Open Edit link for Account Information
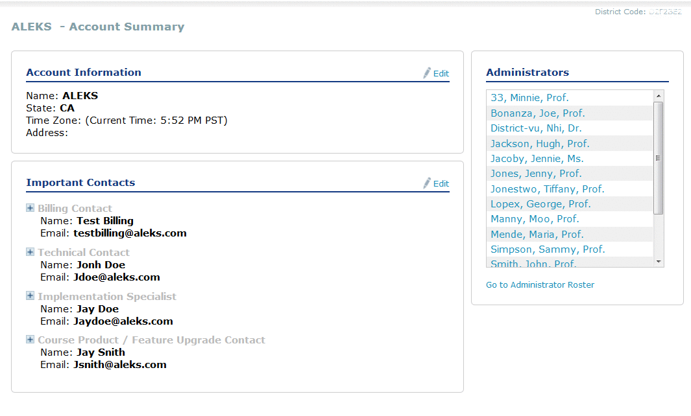Image resolution: width=691 pixels, height=416 pixels. pyautogui.click(x=441, y=73)
